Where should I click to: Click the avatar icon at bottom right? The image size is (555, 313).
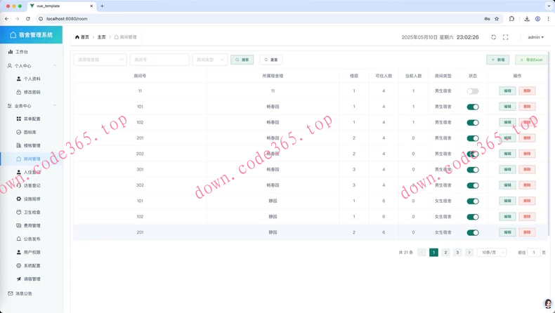click(x=548, y=303)
